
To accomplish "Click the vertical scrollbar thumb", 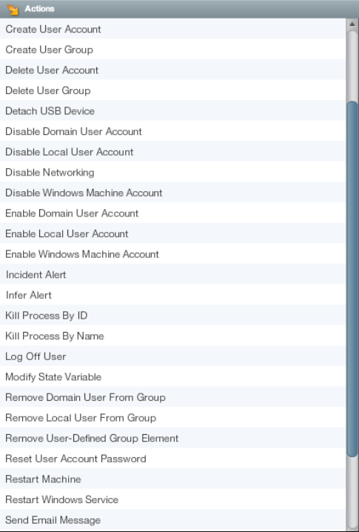I will pos(352,278).
